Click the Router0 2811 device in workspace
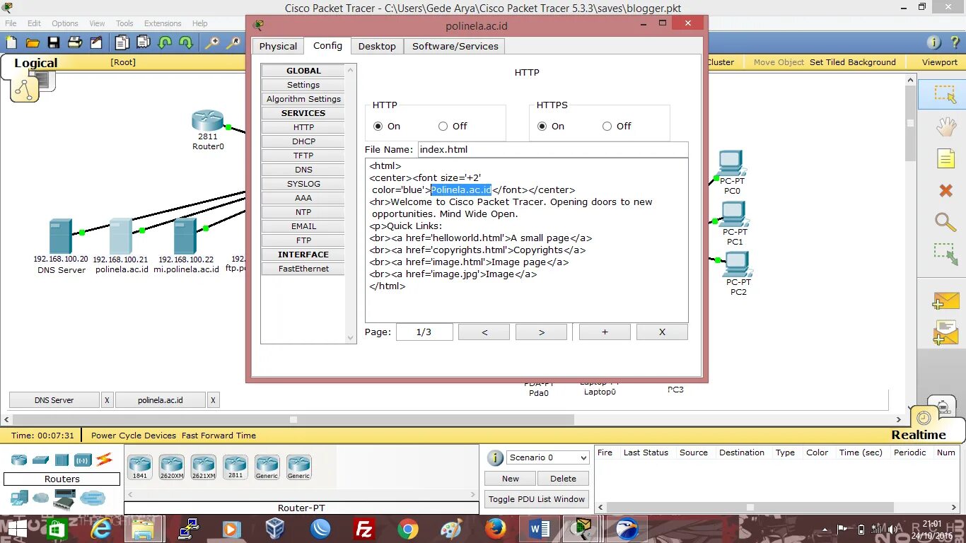966x543 pixels. click(x=207, y=121)
